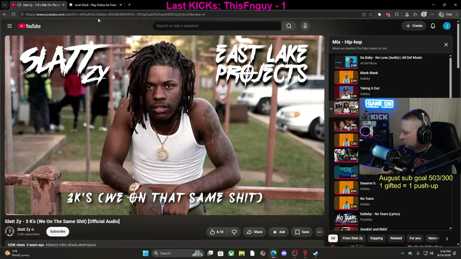Close the Mix - Hip-hop playlist panel
461x259 pixels.
coord(446,45)
